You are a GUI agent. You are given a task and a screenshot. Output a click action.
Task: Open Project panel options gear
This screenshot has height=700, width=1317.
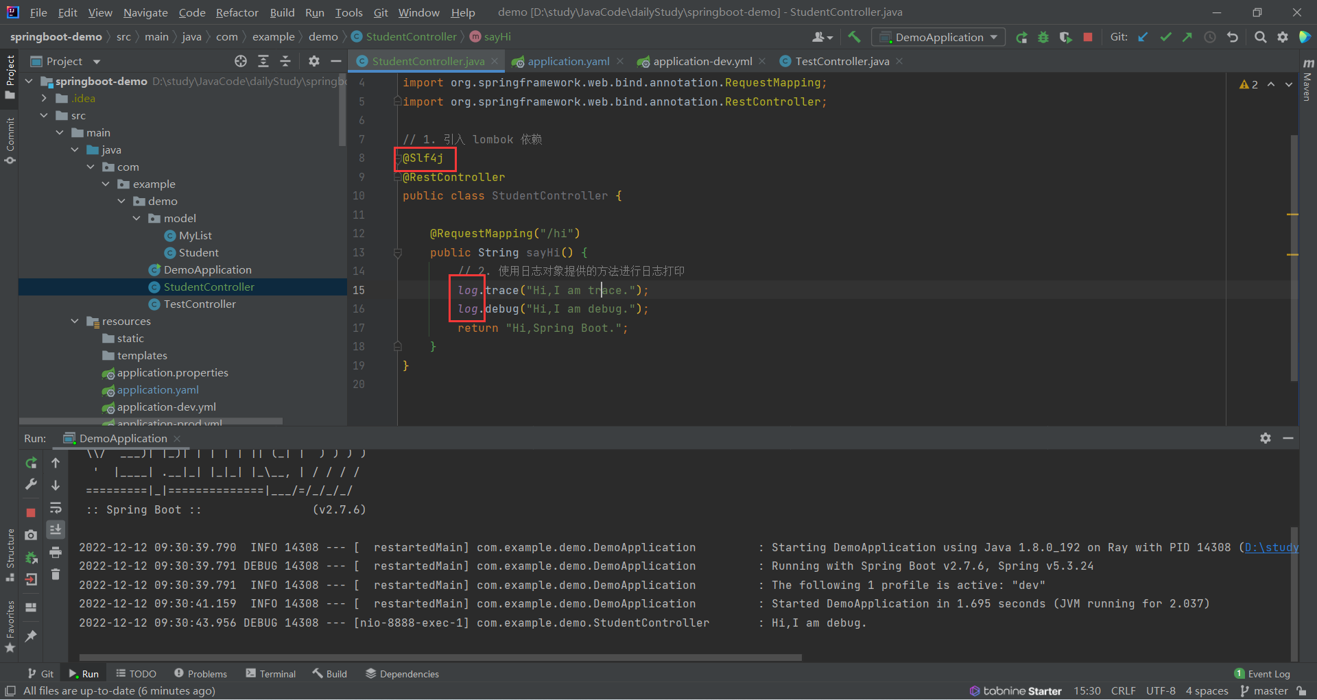313,61
